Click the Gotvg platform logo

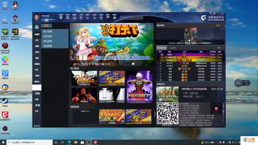(213, 18)
